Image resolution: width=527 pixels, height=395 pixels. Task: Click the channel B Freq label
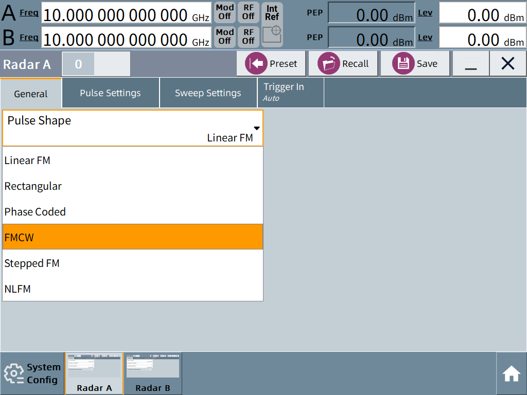[x=29, y=37]
